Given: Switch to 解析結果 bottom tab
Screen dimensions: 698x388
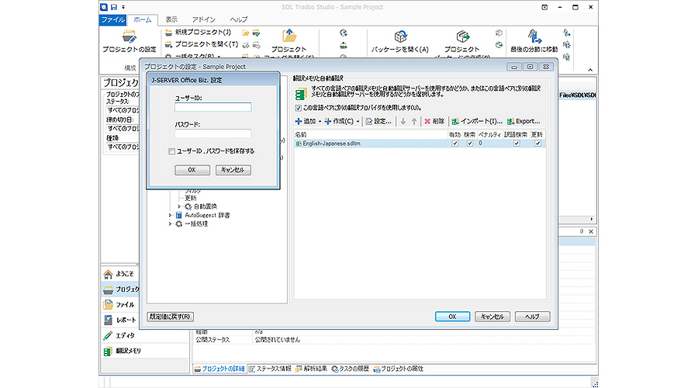Looking at the screenshot, I should coord(312,369).
